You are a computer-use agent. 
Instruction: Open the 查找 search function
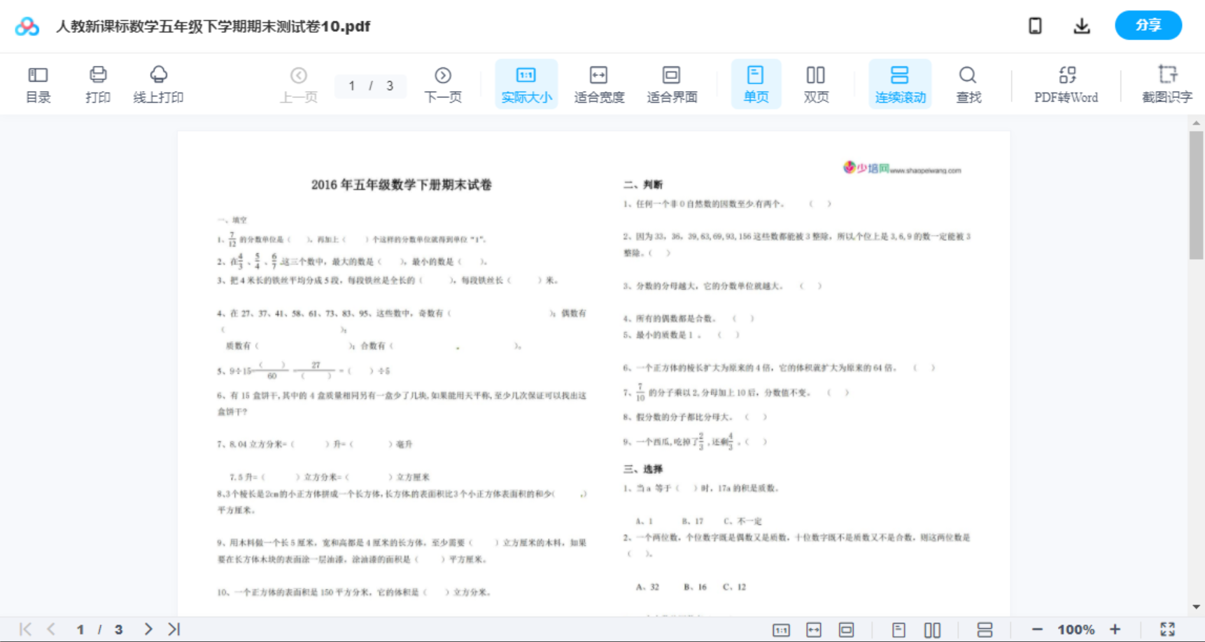coord(967,83)
